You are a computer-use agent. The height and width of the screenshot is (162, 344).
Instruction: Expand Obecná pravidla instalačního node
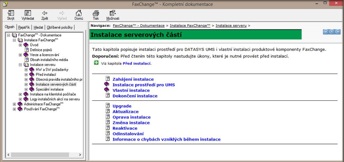point(26,79)
